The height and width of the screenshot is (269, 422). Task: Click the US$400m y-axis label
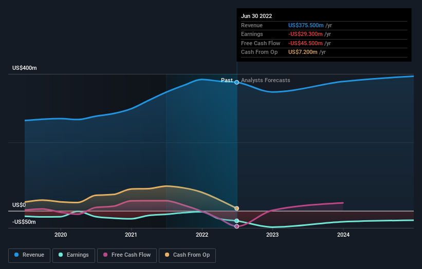[25, 68]
